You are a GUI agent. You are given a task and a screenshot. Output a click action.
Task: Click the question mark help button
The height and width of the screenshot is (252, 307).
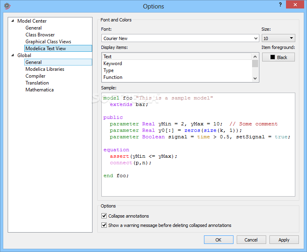pos(280,5)
